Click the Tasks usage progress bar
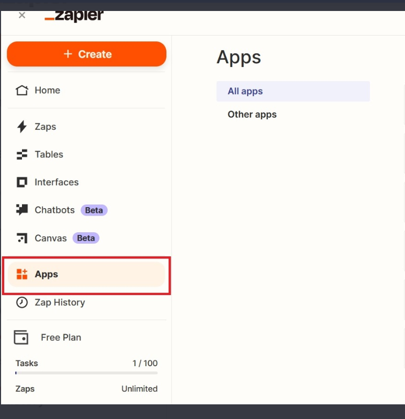 (86, 373)
